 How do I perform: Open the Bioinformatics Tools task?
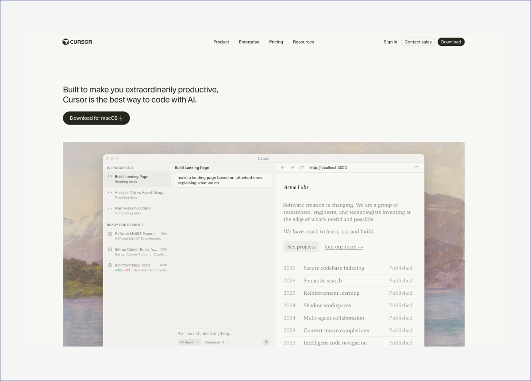[137, 267]
